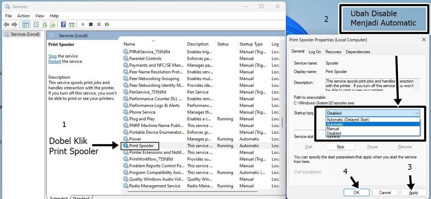Select Services (Local) in the console tree
The image size is (431, 199).
pyautogui.click(x=22, y=34)
